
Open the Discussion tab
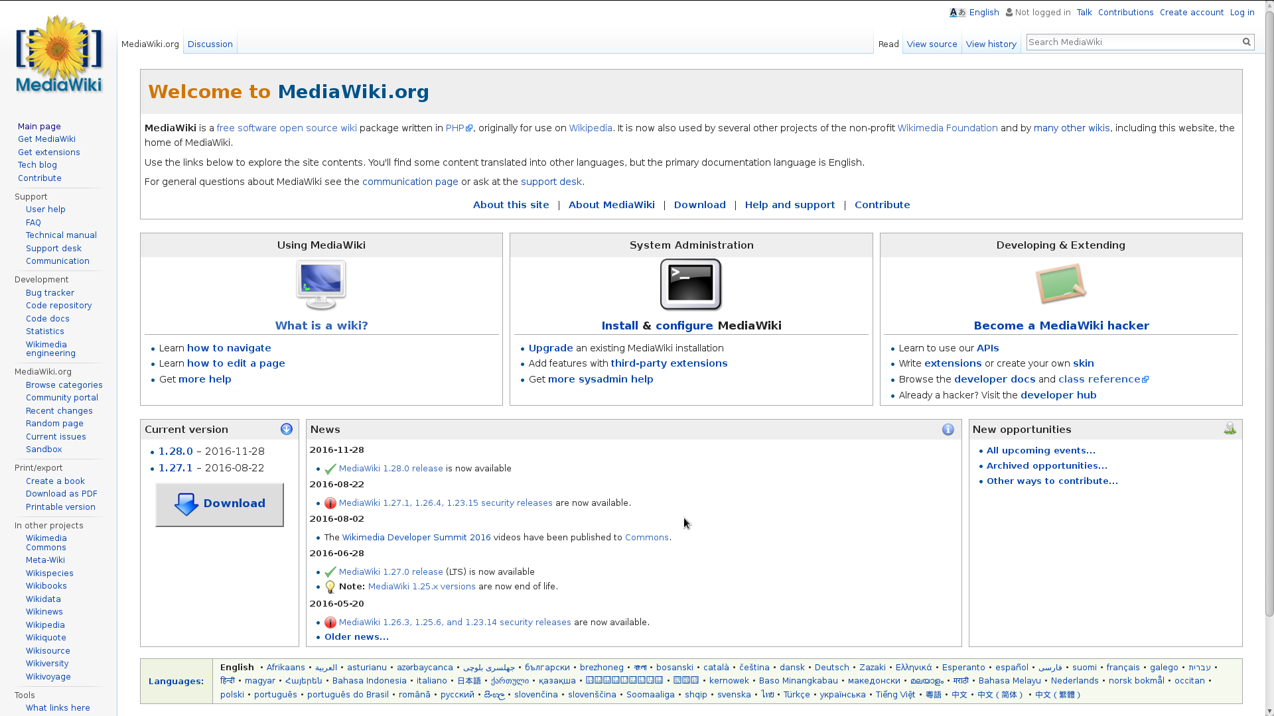tap(210, 44)
